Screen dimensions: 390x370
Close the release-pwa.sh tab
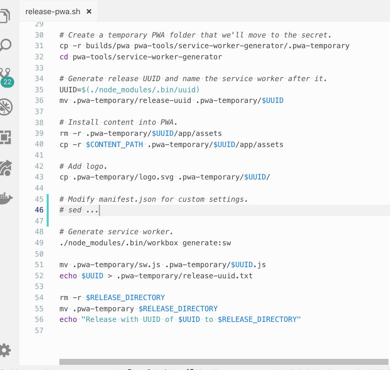[x=88, y=11]
